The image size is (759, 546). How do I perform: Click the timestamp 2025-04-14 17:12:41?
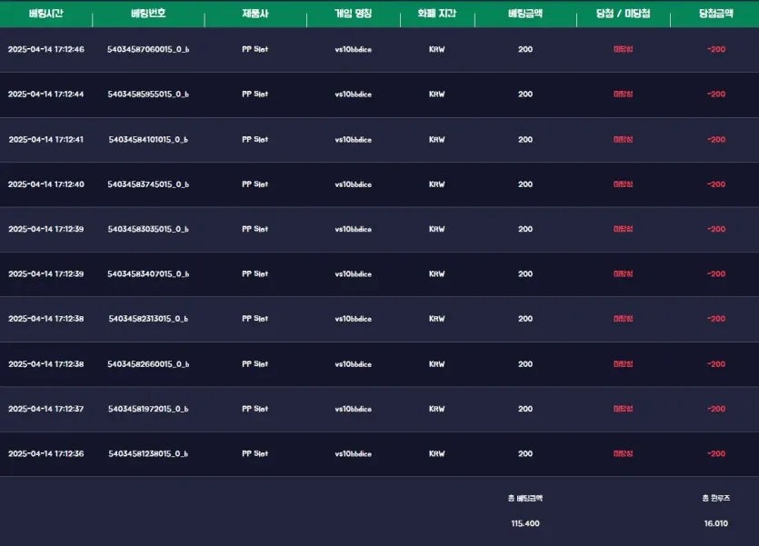click(46, 140)
